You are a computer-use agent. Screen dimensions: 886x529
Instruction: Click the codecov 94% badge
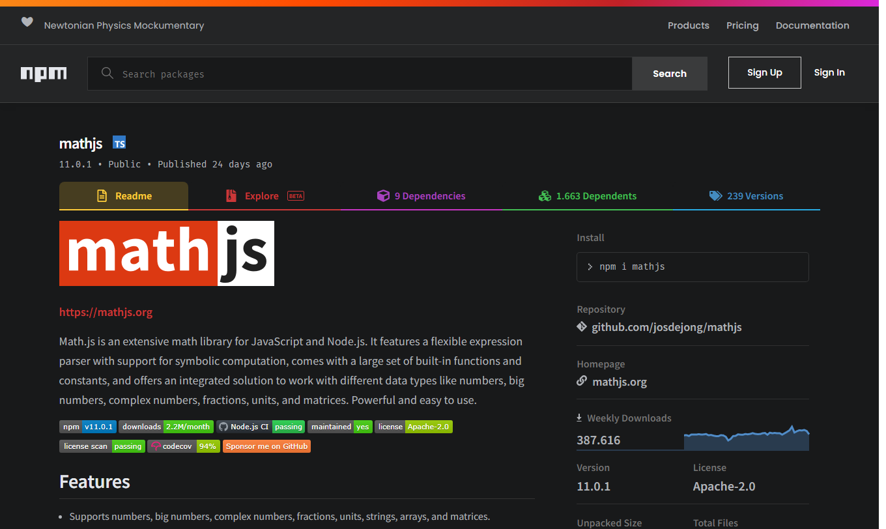184,446
